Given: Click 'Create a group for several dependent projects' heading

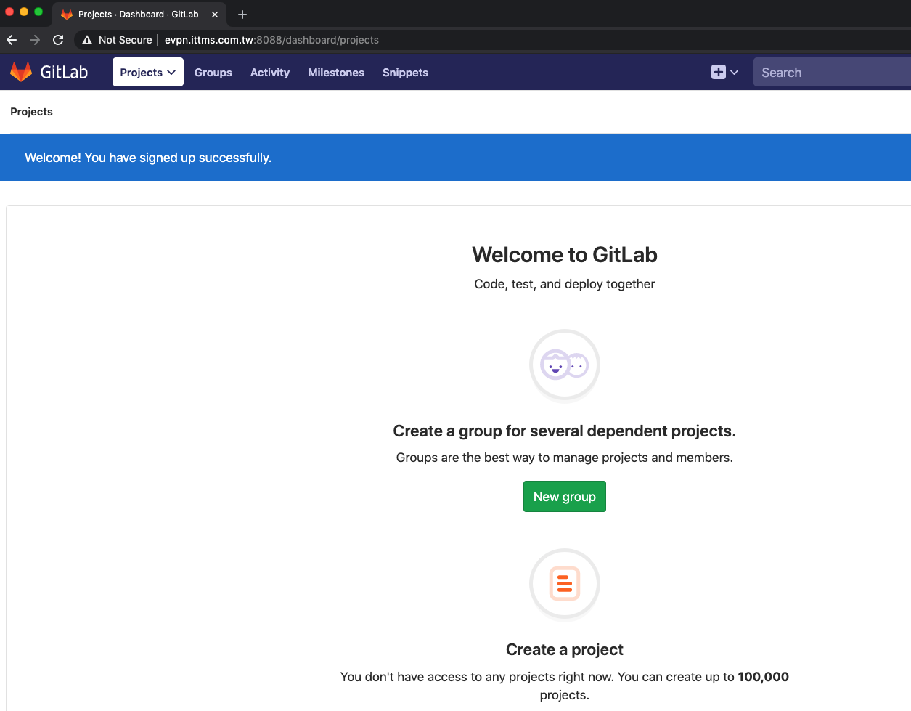Looking at the screenshot, I should click(x=565, y=431).
